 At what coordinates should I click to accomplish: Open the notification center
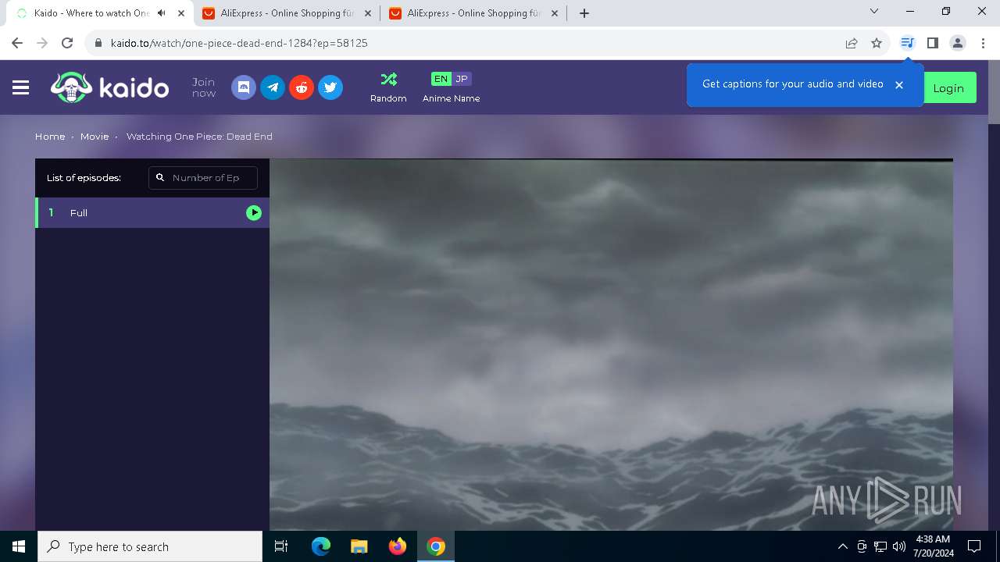tap(974, 546)
